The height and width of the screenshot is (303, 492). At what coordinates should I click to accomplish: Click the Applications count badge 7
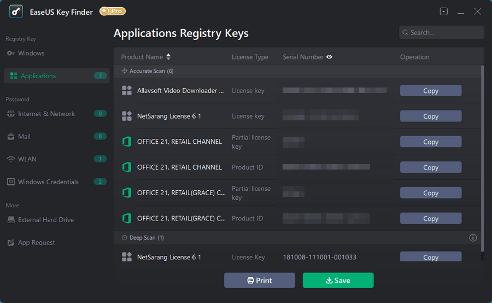pos(100,75)
